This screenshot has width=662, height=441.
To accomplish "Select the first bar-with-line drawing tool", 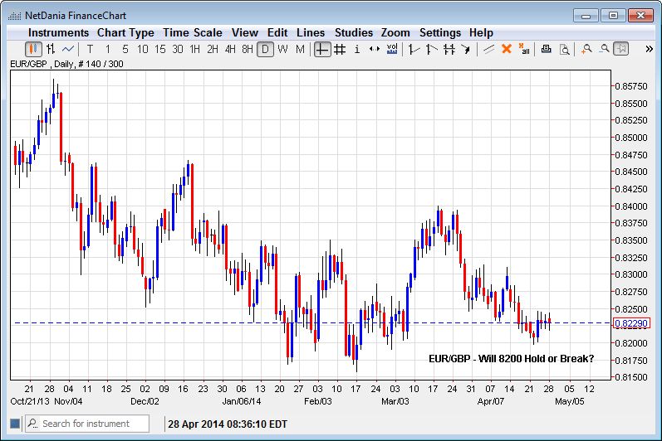I will (x=414, y=49).
